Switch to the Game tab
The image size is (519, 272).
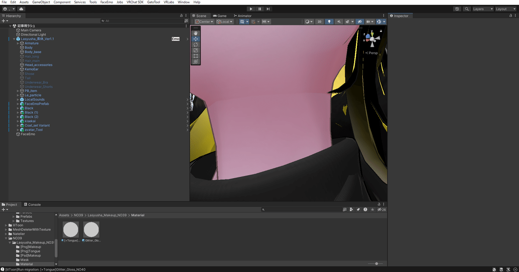pyautogui.click(x=220, y=16)
